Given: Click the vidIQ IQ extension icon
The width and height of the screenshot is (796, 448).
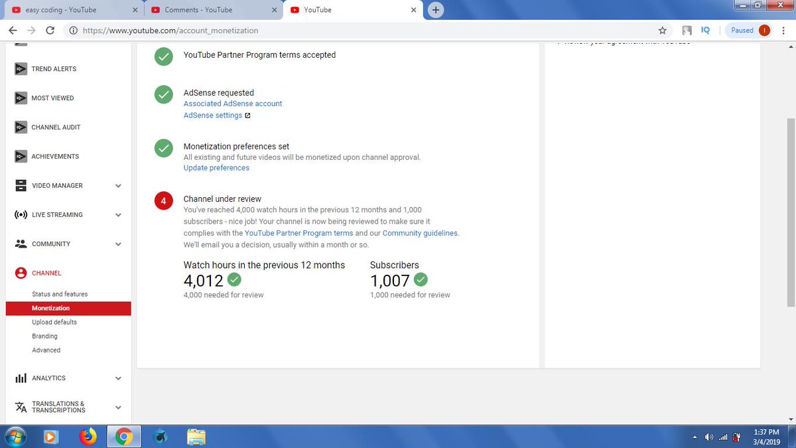Looking at the screenshot, I should tap(705, 31).
